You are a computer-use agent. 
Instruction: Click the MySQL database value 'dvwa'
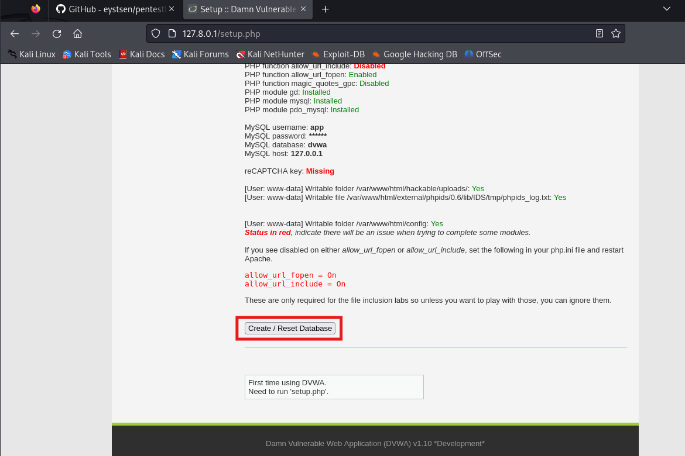pos(317,145)
